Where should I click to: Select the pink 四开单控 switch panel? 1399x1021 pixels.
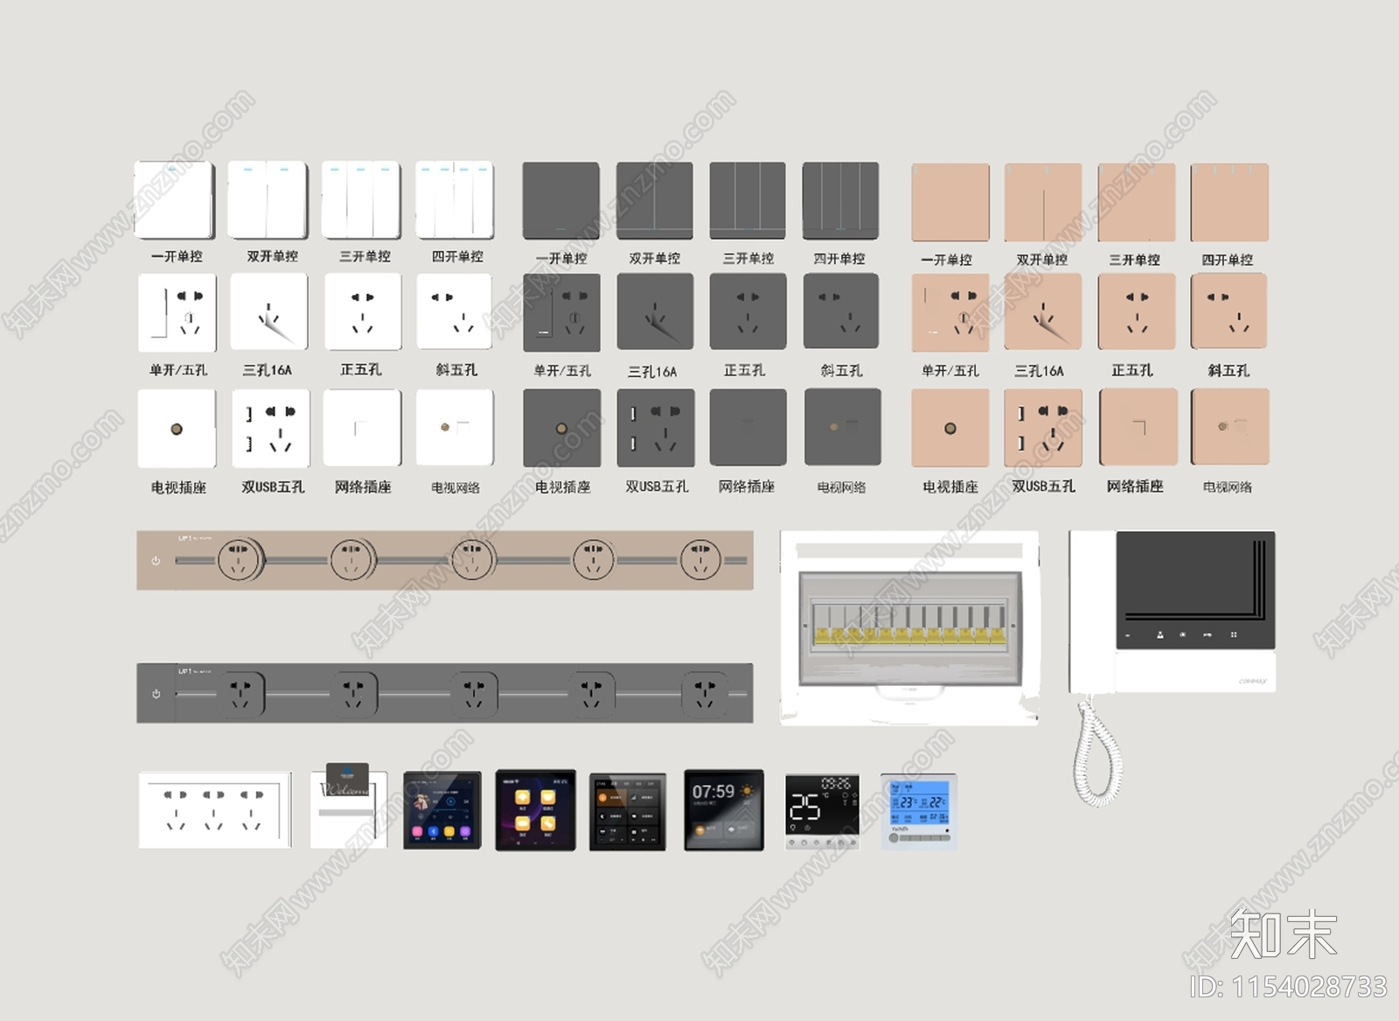(x=1229, y=202)
